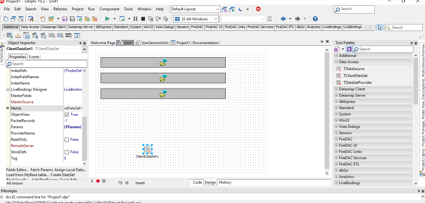425x203 pixels.
Task: Switch to the Code view tab
Action: point(197,182)
